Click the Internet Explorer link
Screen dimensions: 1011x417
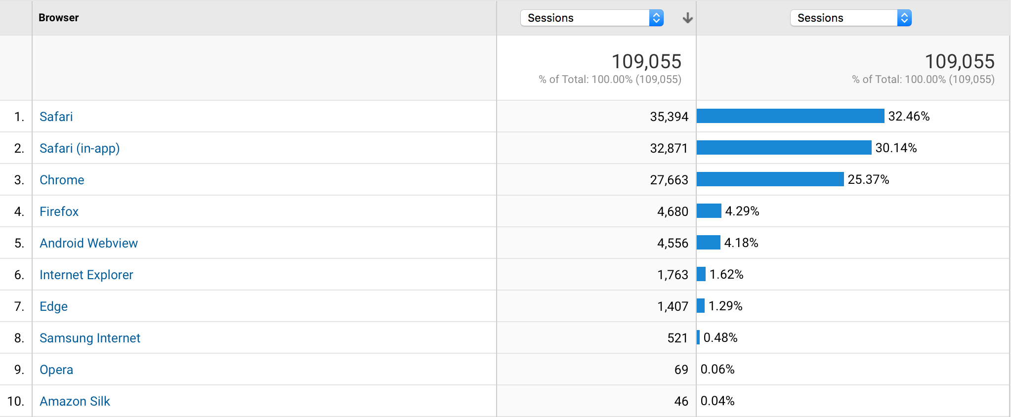click(x=86, y=275)
